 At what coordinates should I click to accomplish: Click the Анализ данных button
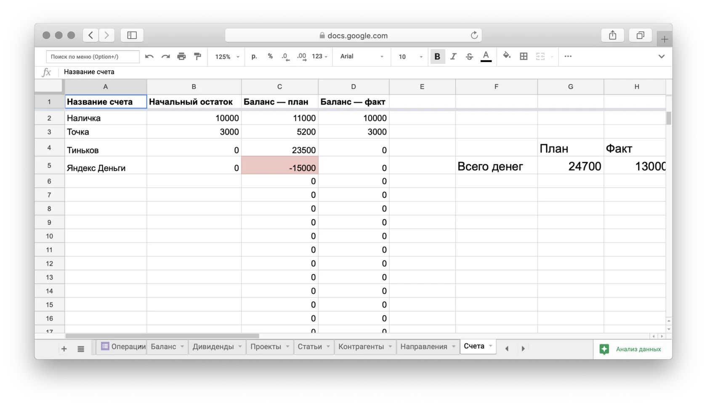[630, 349]
